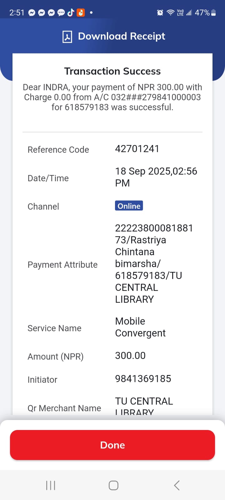Viewport: 225px width, 500px height.
Task: Tap the alarm clock status icon
Action: point(160,12)
